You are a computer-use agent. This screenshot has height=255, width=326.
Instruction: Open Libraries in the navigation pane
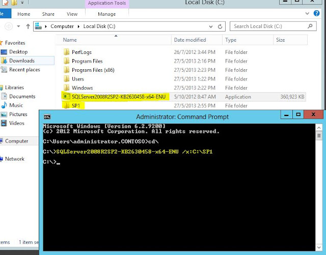pos(14,88)
